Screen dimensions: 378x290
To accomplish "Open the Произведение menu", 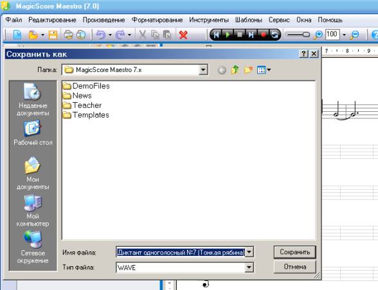I will coord(104,20).
